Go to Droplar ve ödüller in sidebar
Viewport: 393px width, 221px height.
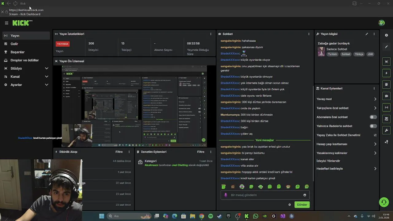(26, 60)
